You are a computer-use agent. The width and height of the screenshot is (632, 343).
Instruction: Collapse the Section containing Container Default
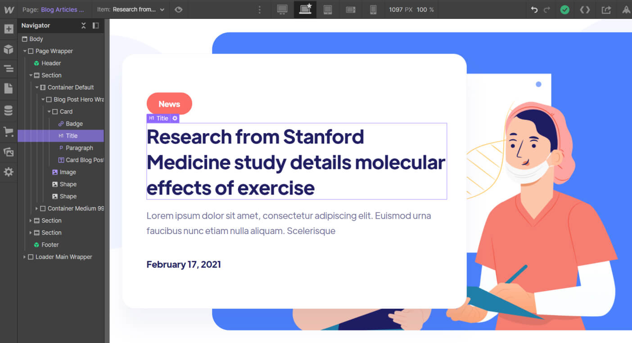click(31, 76)
